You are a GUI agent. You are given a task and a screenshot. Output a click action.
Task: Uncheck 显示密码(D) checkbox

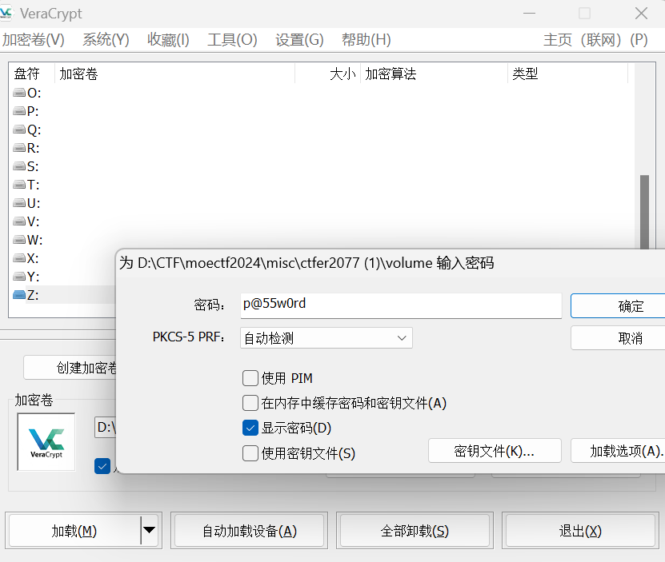coord(250,428)
